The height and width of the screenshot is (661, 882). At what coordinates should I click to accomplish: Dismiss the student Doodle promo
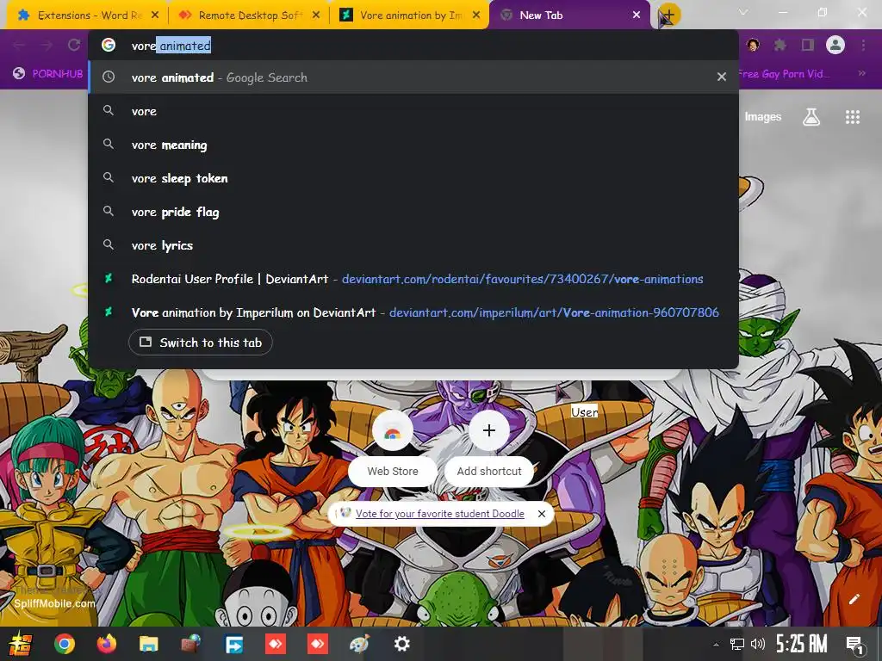pyautogui.click(x=542, y=514)
